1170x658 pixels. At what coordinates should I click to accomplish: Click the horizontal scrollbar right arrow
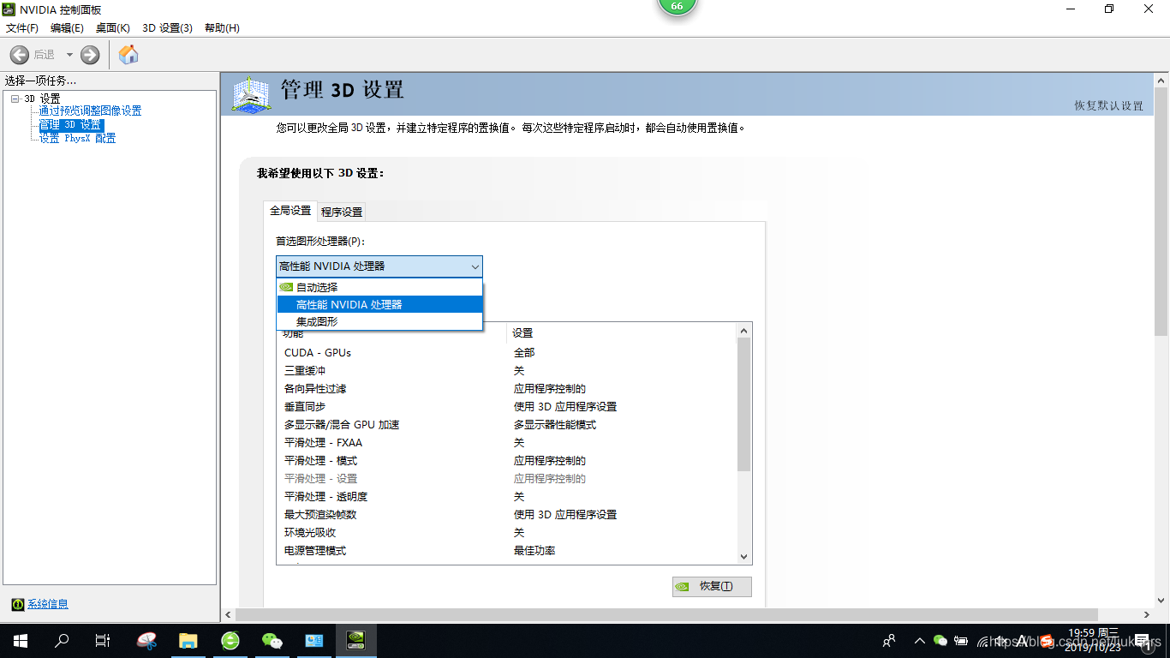coord(1148,615)
